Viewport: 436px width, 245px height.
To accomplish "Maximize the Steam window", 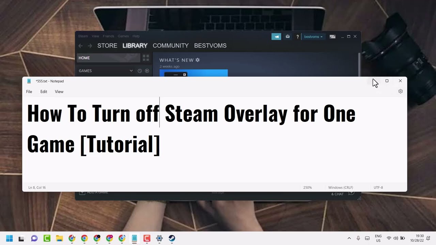I will [x=348, y=36].
